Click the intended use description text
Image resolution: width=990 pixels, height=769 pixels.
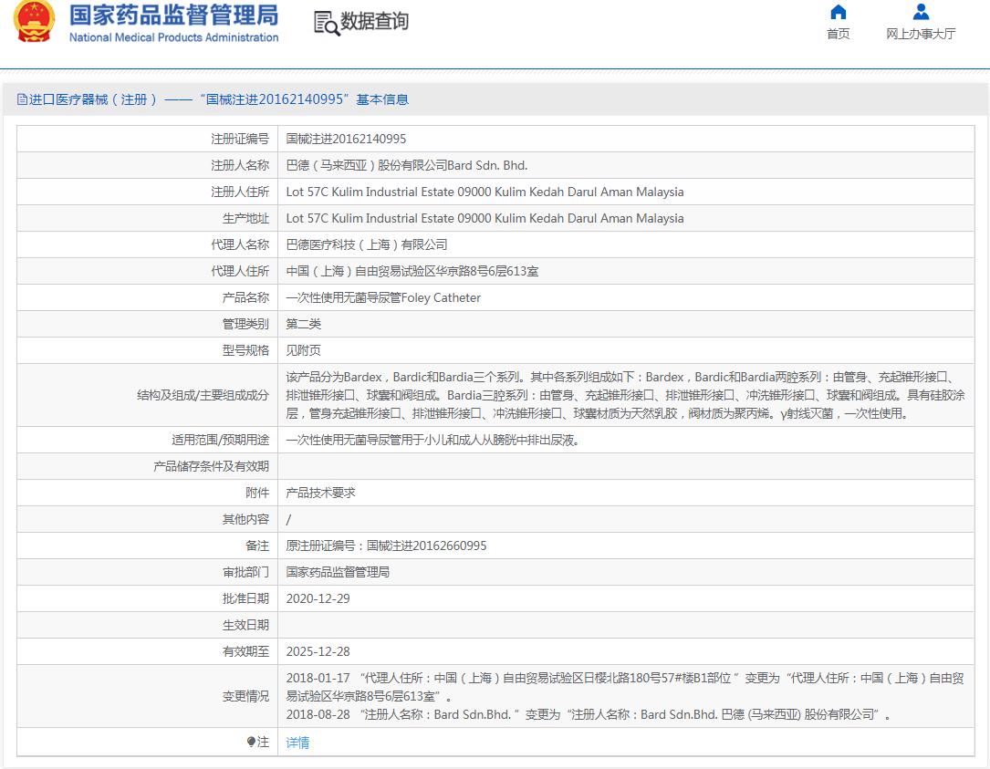tap(432, 440)
